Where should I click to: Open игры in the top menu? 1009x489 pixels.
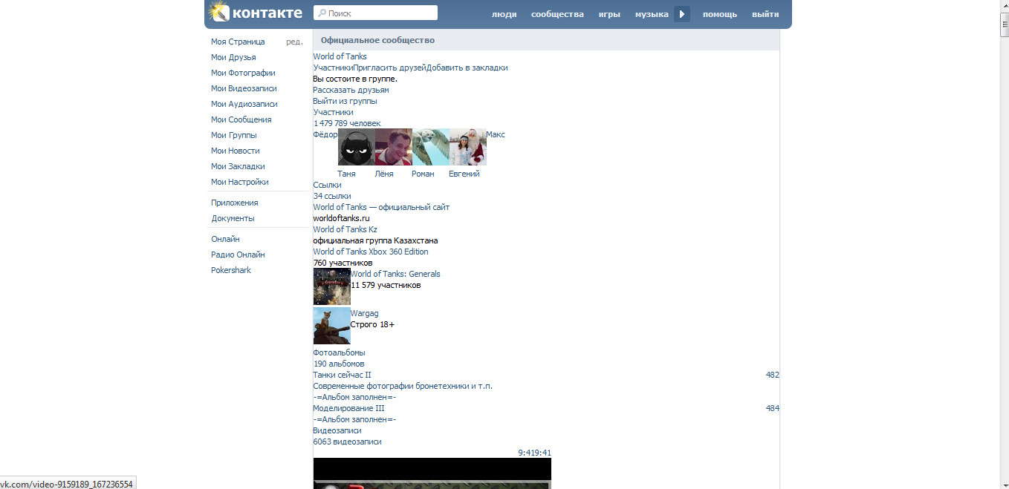click(609, 14)
